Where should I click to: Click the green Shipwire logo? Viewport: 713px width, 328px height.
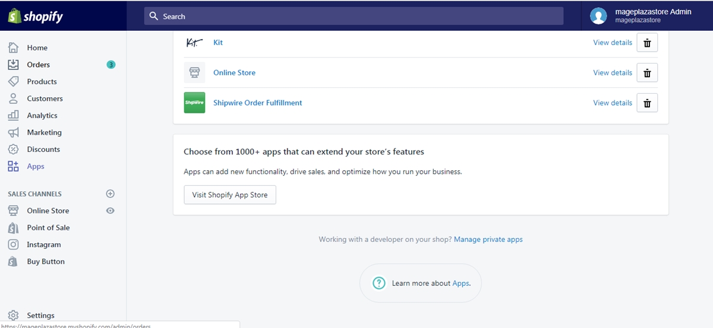(x=194, y=103)
